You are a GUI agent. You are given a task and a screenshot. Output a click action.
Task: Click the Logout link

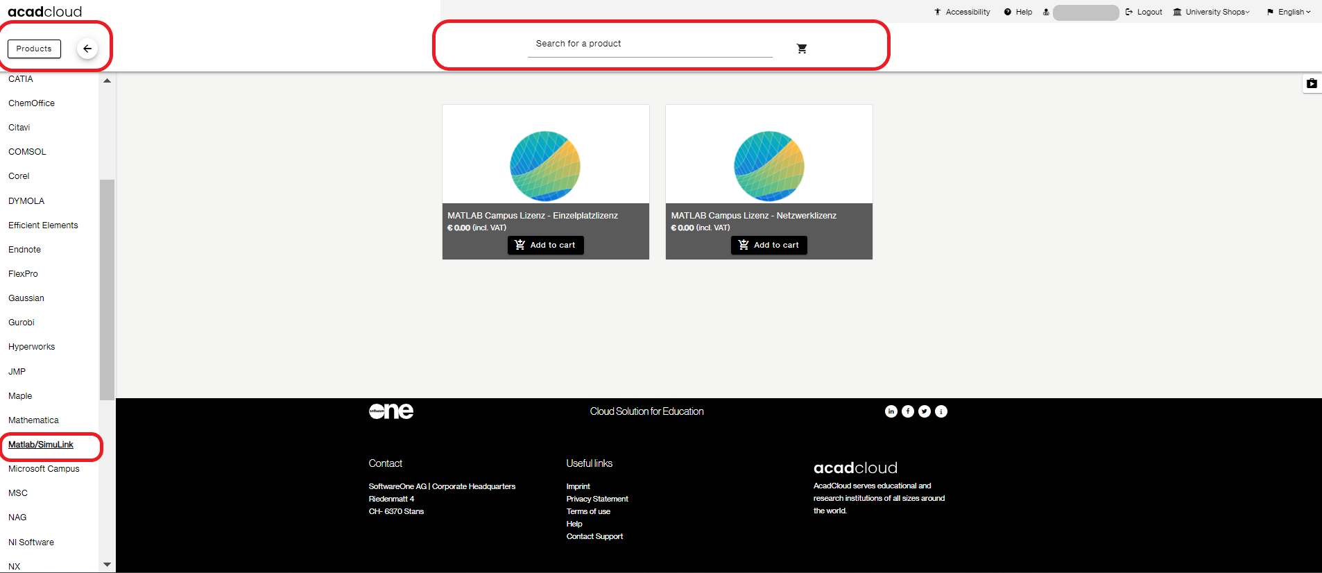click(1144, 12)
